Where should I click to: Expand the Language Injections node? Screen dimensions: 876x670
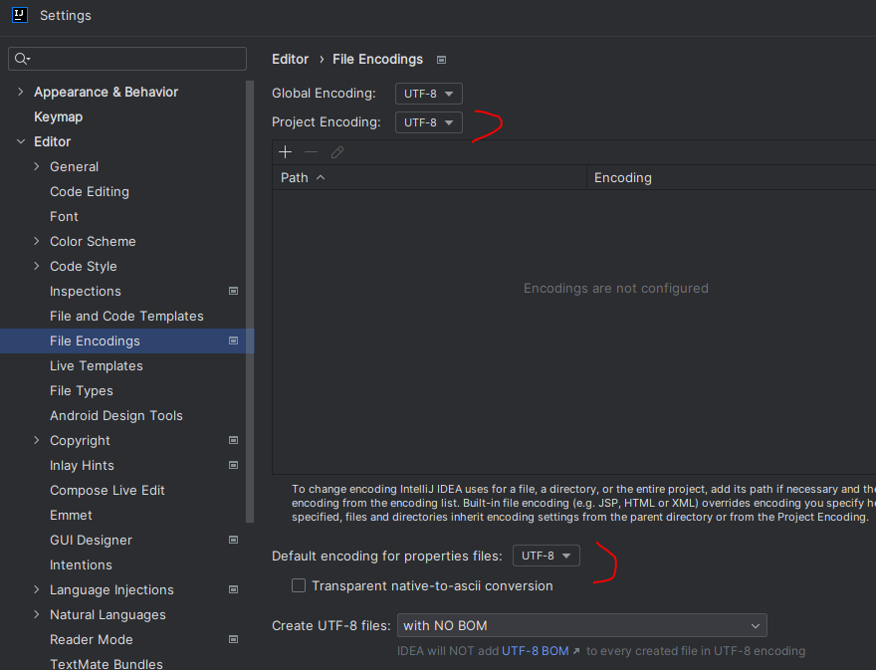(37, 589)
